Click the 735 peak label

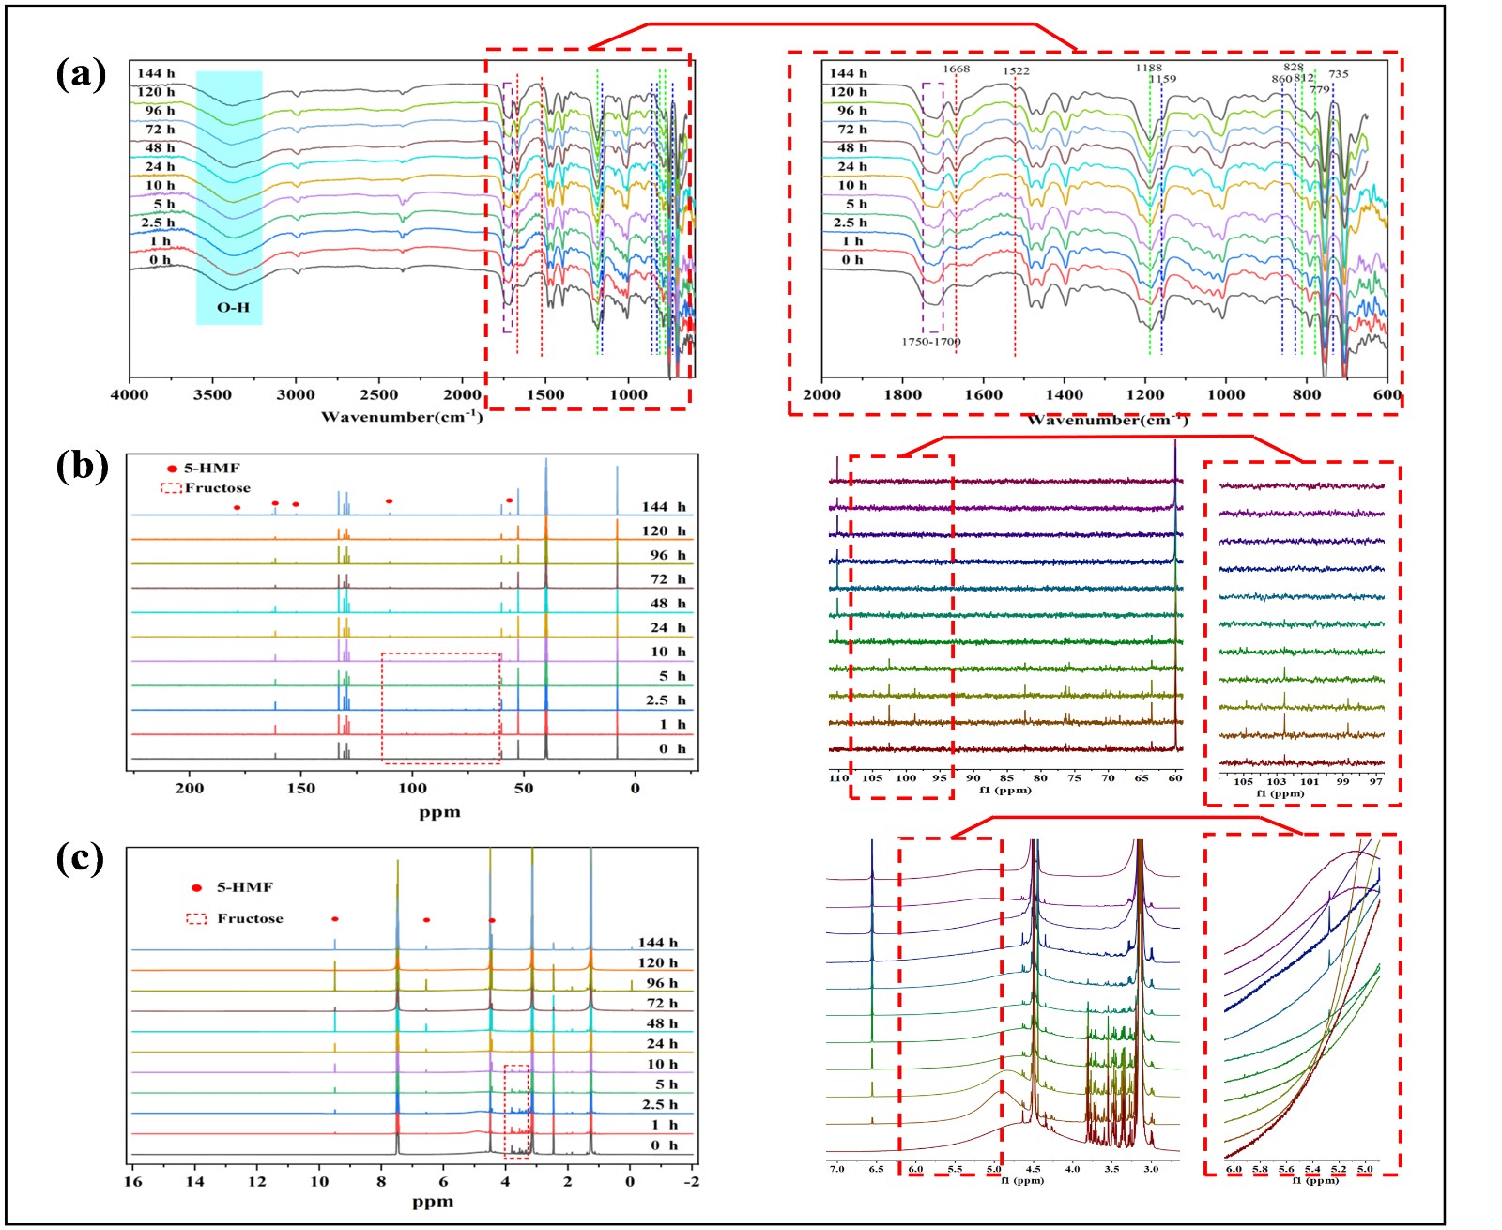(1338, 74)
